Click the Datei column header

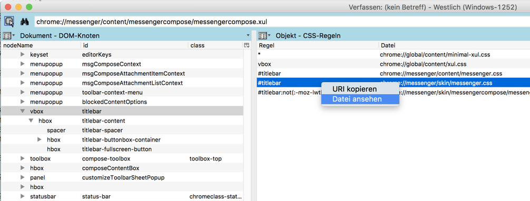click(454, 45)
